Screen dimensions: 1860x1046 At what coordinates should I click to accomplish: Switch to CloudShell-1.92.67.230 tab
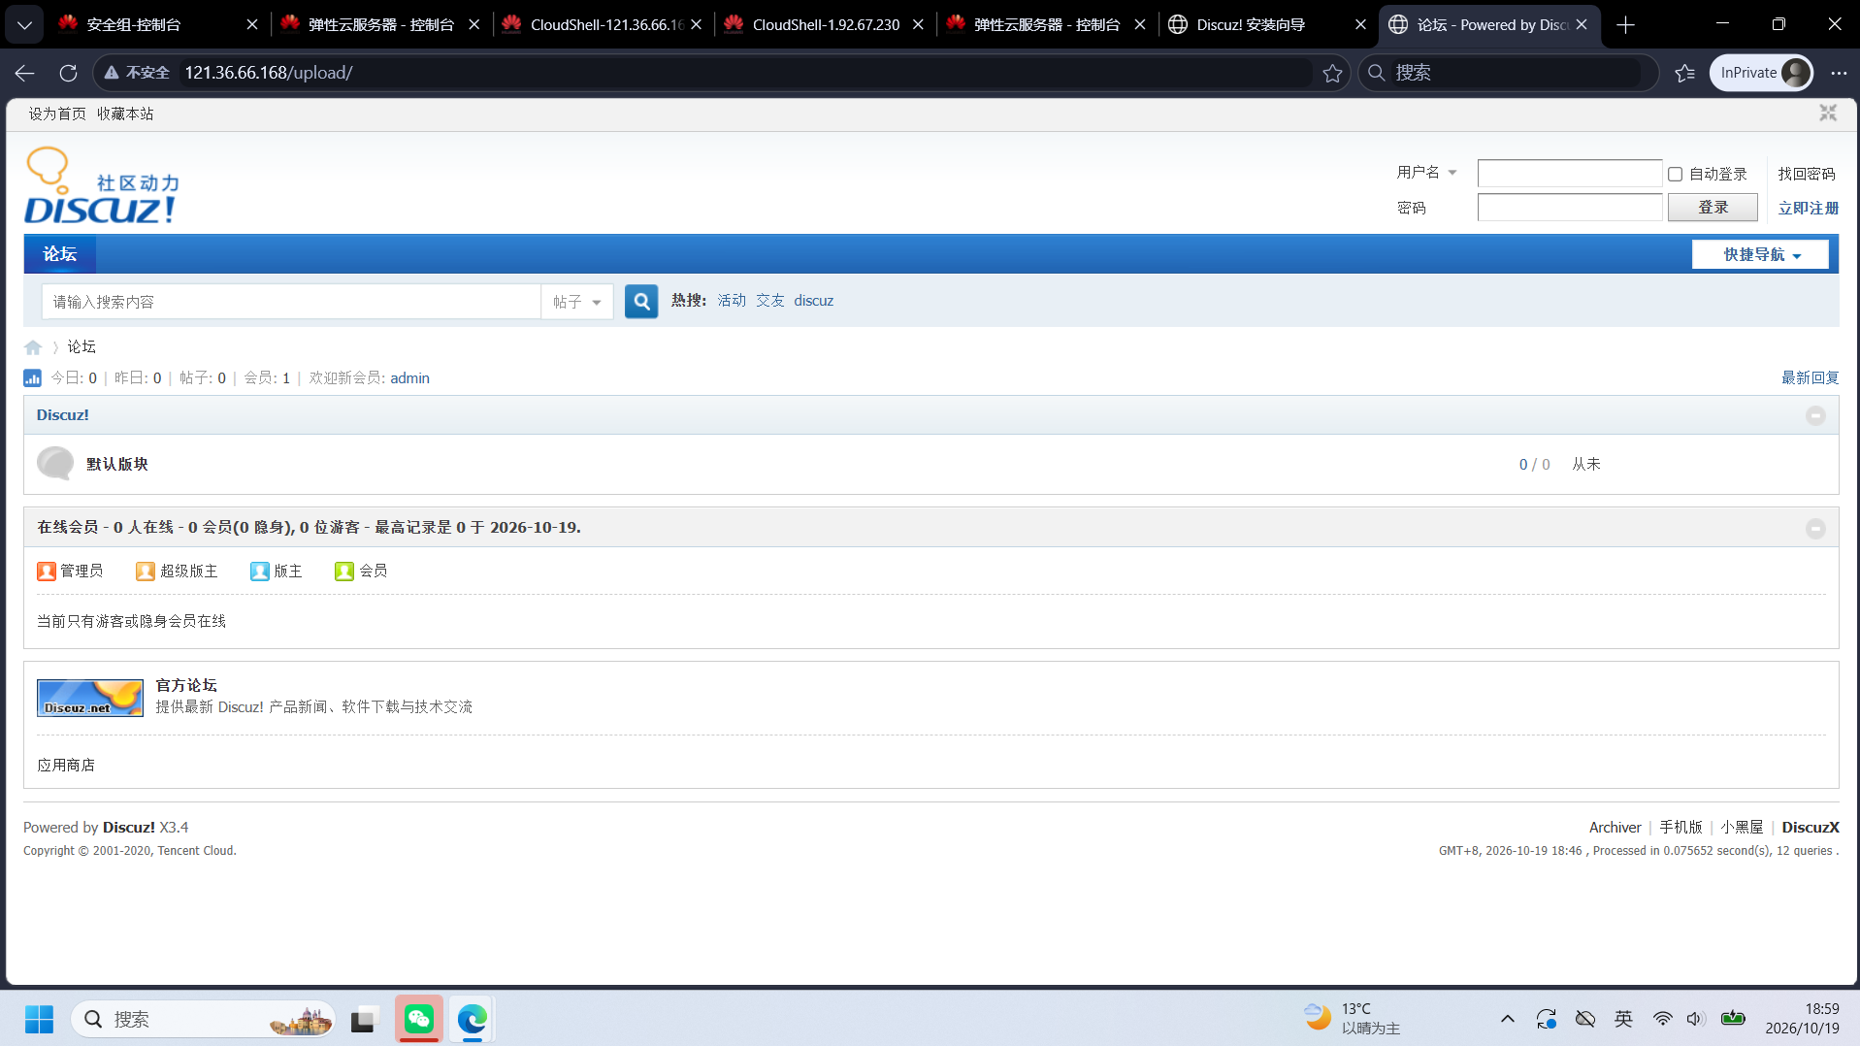click(x=826, y=24)
